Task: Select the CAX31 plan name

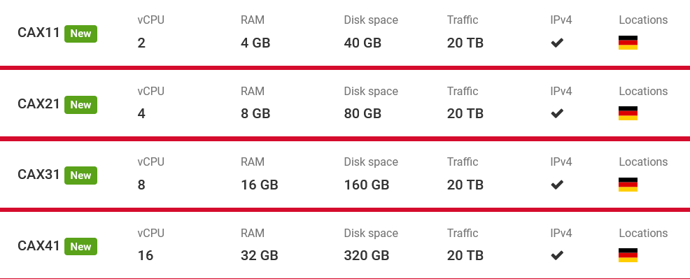Action: pyautogui.click(x=38, y=175)
